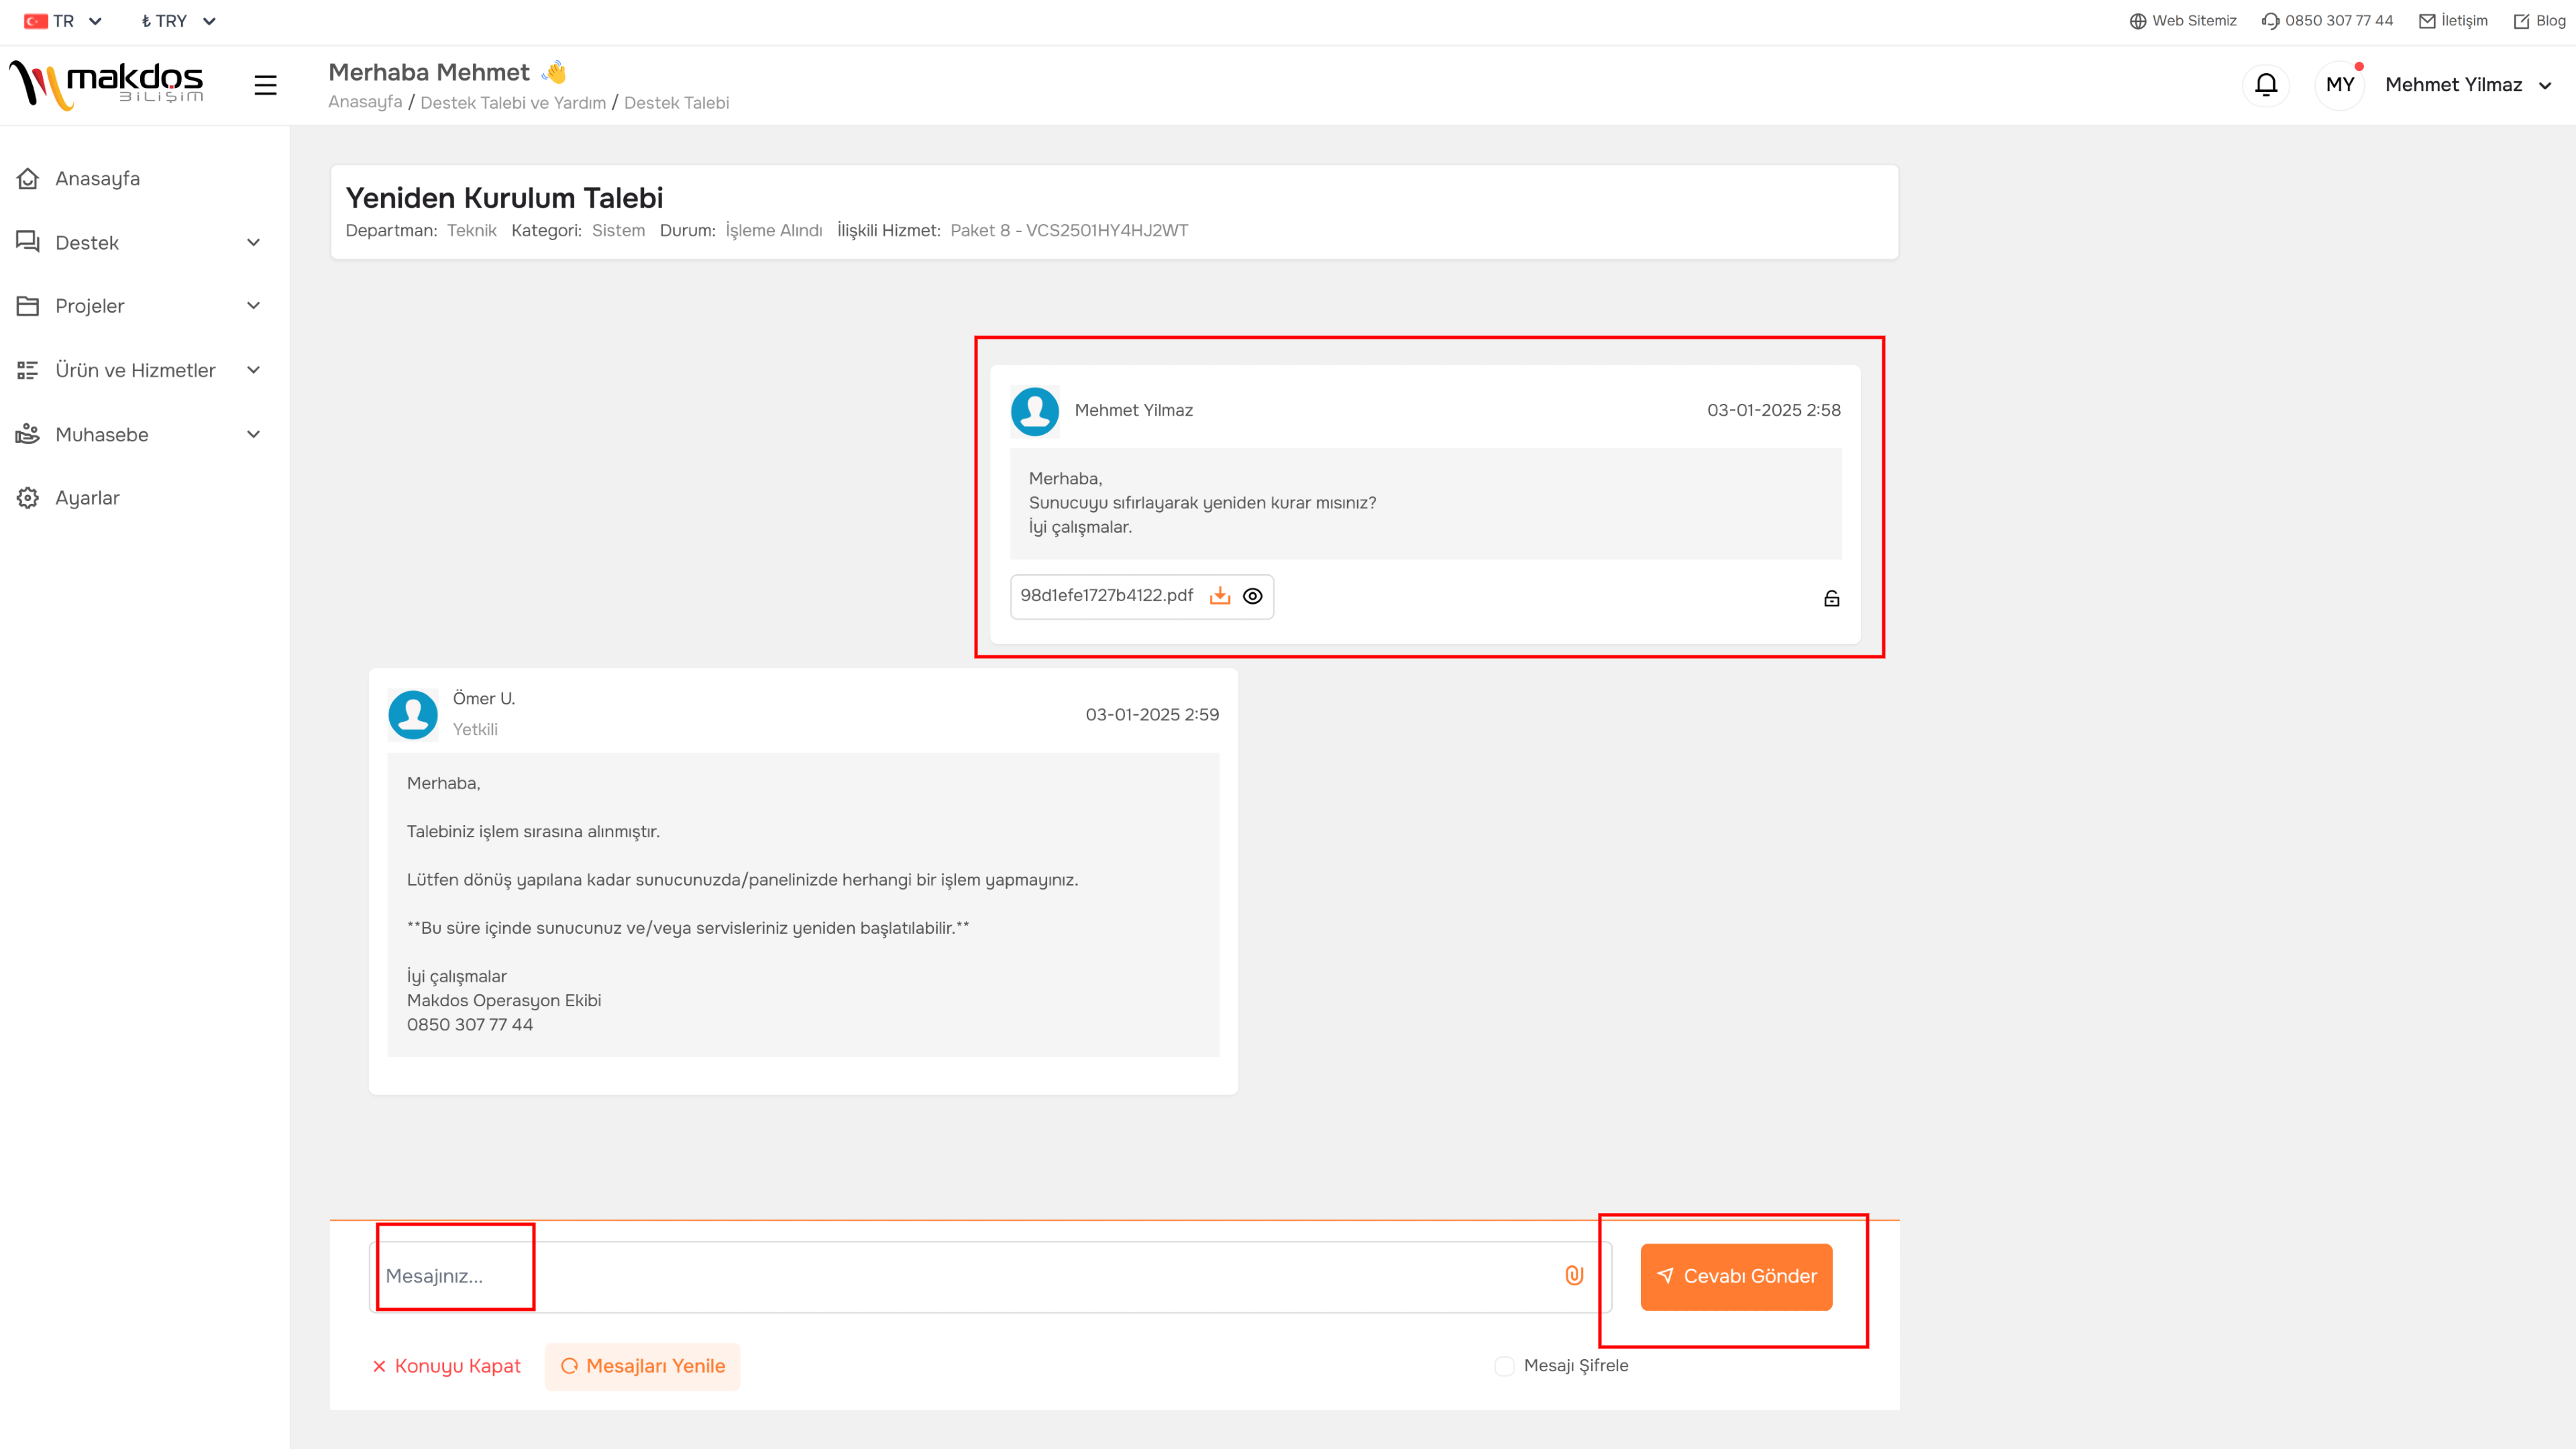Expand the Destek submenu chevron

coord(254,242)
